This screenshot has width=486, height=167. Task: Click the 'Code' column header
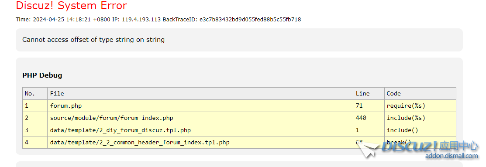(420, 93)
